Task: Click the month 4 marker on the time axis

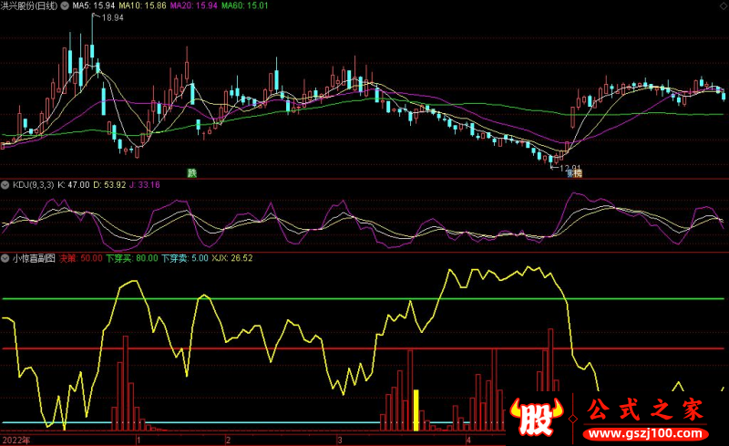Action: click(468, 440)
